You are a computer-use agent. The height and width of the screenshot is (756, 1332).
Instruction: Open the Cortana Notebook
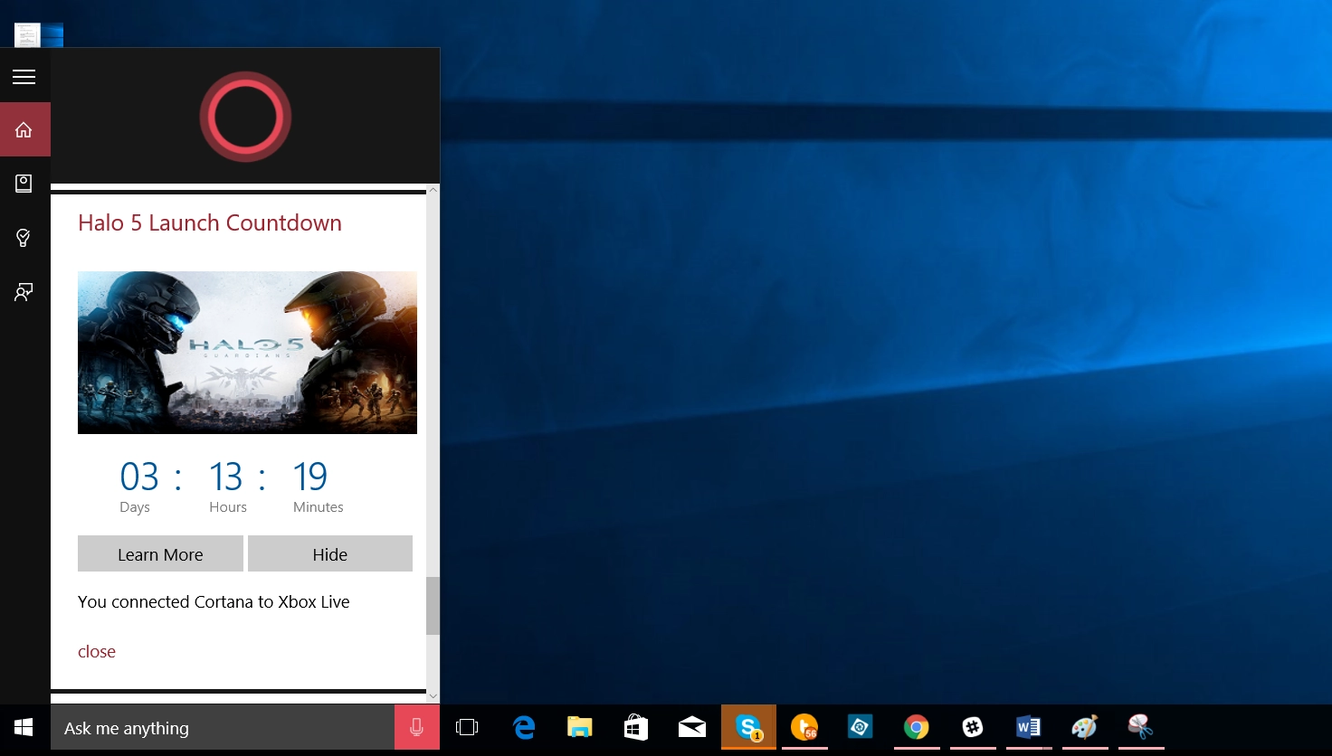point(24,184)
